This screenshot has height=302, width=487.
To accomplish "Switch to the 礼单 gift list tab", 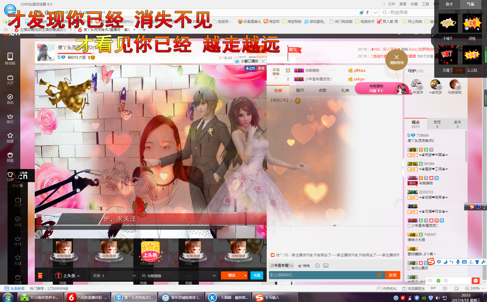I will pyautogui.click(x=345, y=90).
